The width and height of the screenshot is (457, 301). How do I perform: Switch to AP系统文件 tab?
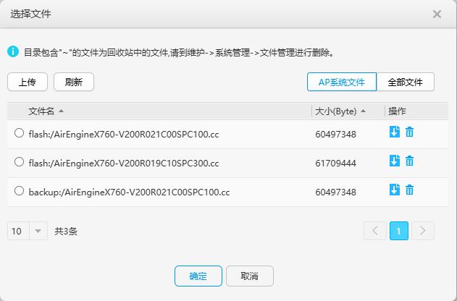click(341, 82)
